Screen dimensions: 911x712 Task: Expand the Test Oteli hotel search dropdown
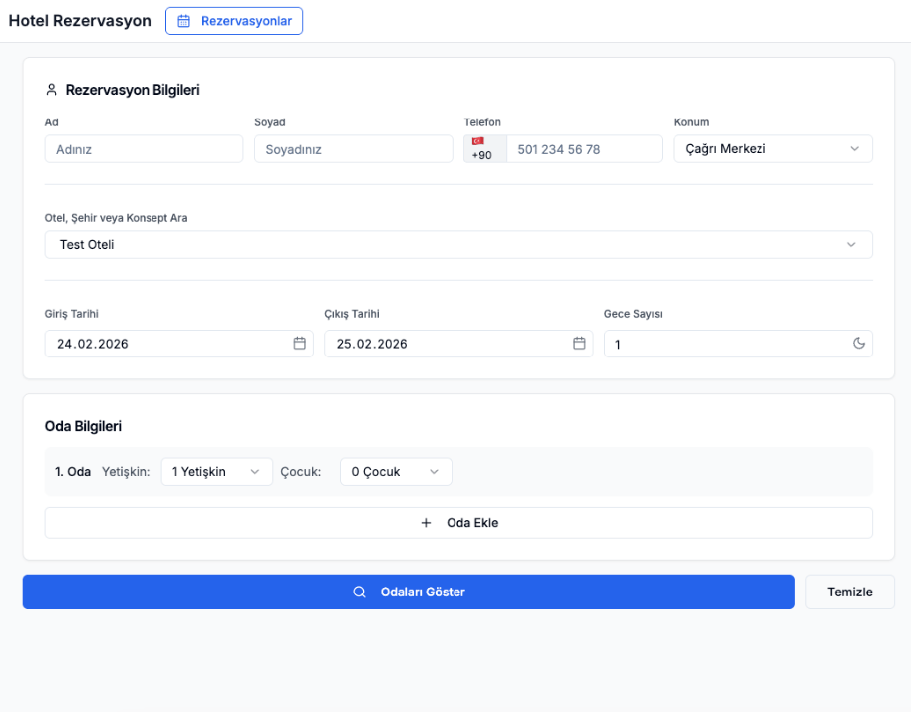pyautogui.click(x=458, y=245)
